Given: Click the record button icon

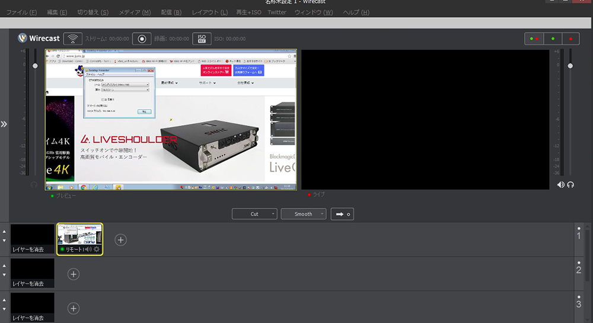Looking at the screenshot, I should tap(142, 39).
